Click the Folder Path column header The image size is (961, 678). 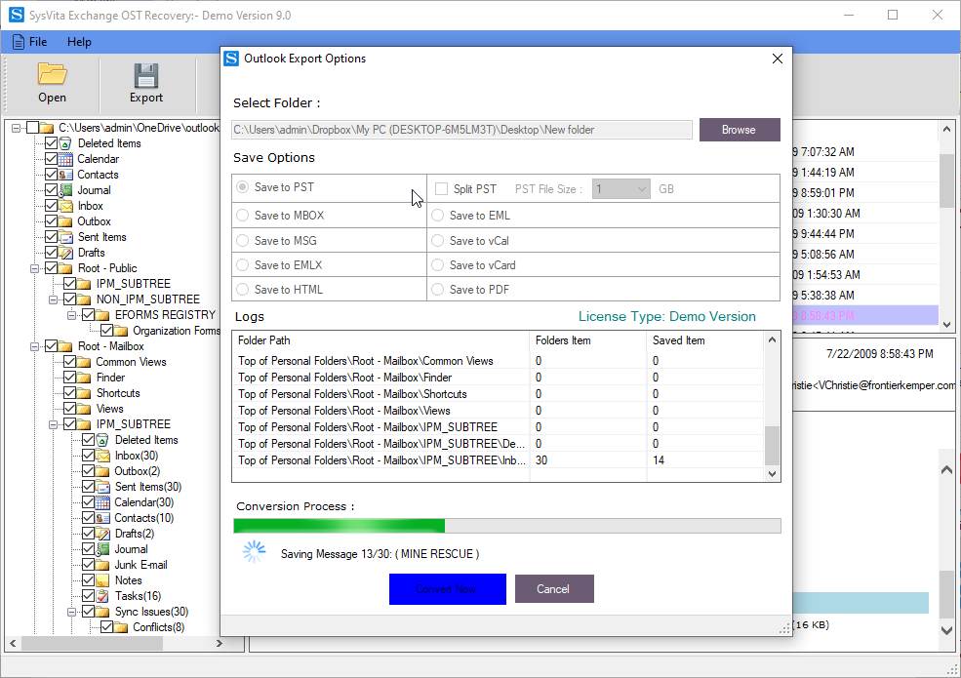click(380, 340)
